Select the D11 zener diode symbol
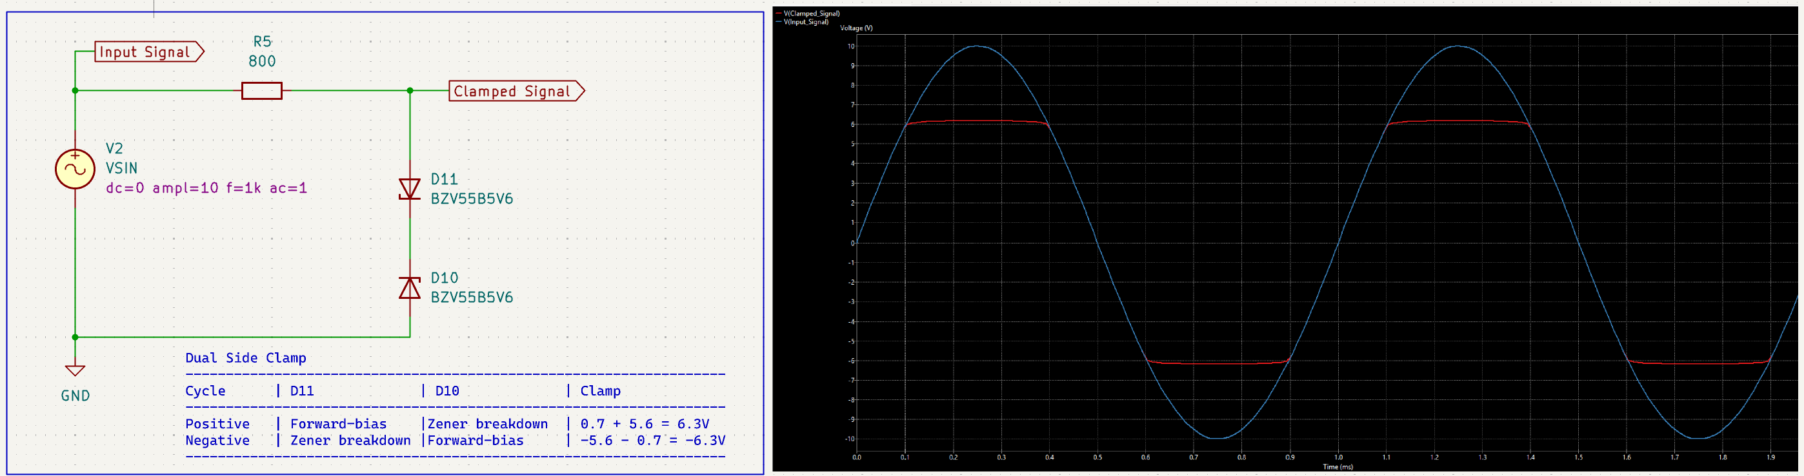This screenshot has width=1804, height=476. tap(410, 189)
